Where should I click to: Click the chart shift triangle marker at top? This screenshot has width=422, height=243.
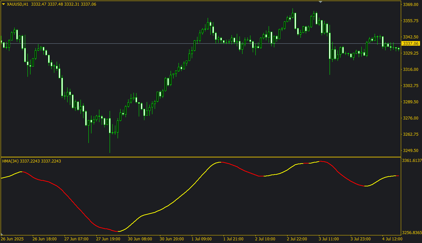point(320,2)
